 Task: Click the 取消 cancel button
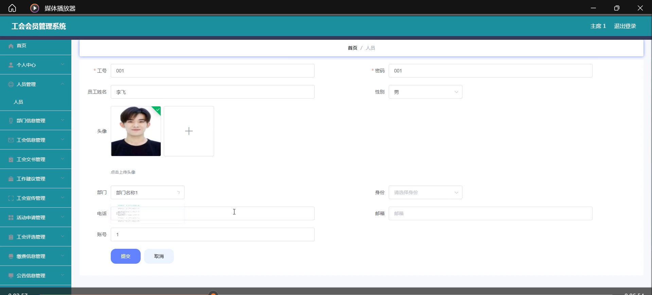click(159, 256)
